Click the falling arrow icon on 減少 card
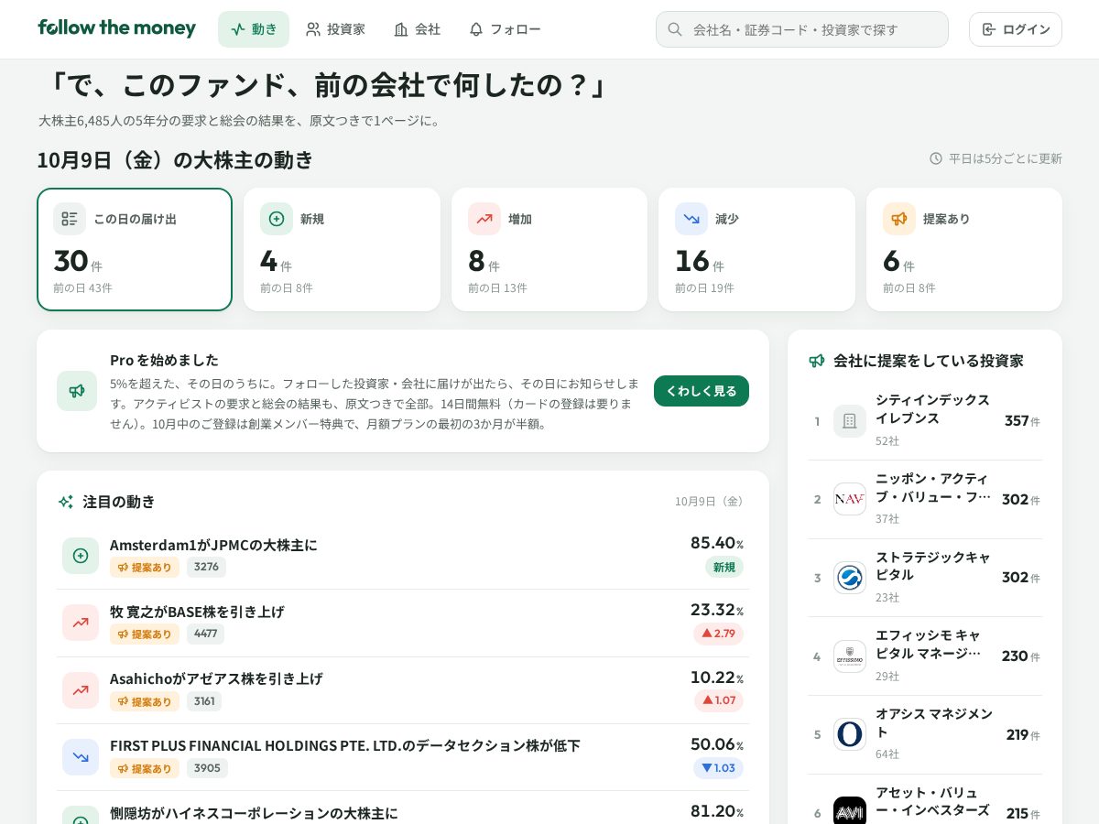The image size is (1099, 824). coord(691,219)
